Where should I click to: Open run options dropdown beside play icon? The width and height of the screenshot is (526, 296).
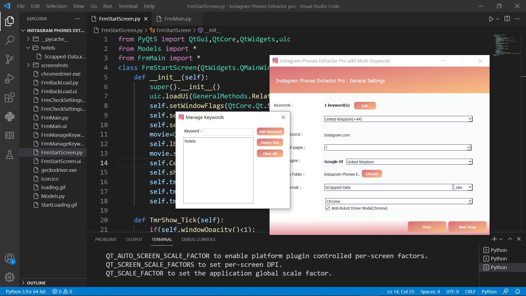[498, 19]
